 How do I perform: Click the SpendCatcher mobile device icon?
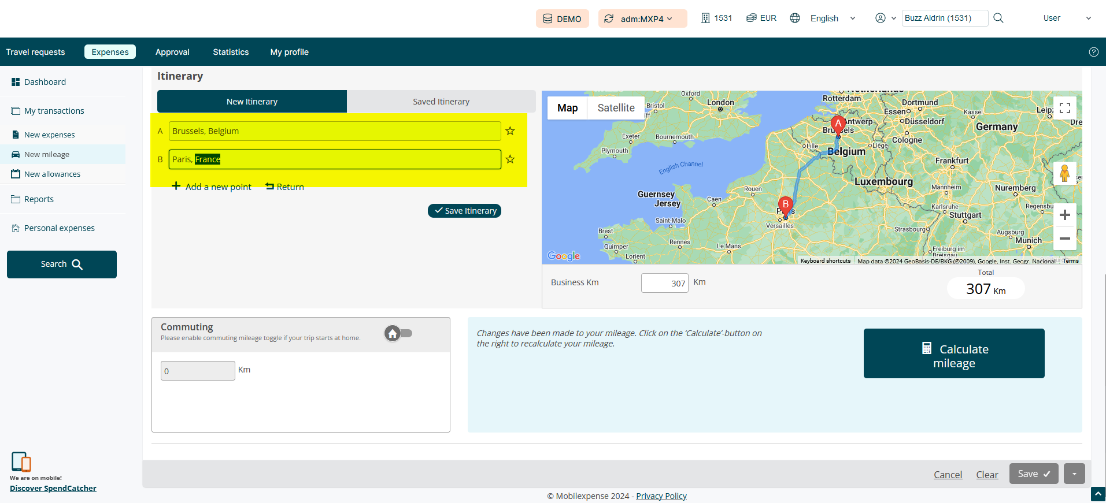[21, 462]
